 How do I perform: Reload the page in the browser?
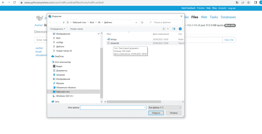pyautogui.click(x=15, y=3)
